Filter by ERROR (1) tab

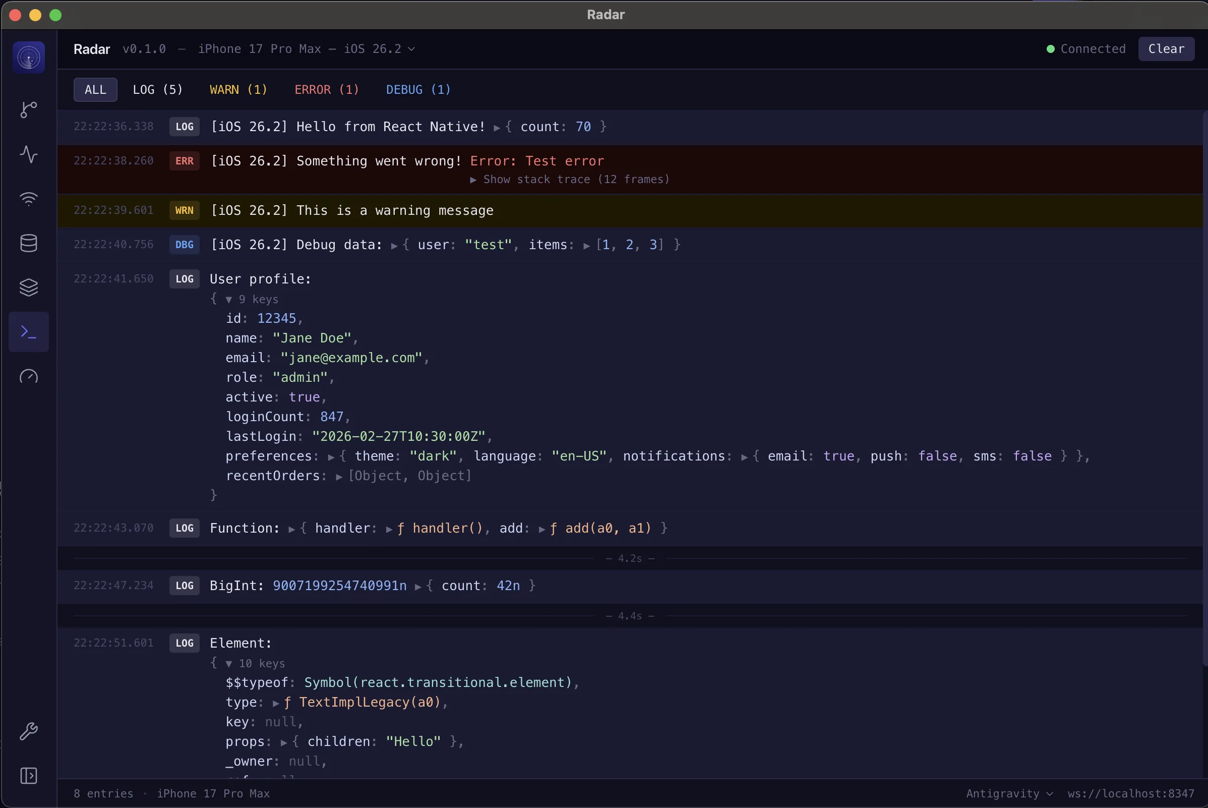click(x=327, y=90)
